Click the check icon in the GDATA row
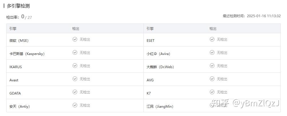 click(75, 92)
